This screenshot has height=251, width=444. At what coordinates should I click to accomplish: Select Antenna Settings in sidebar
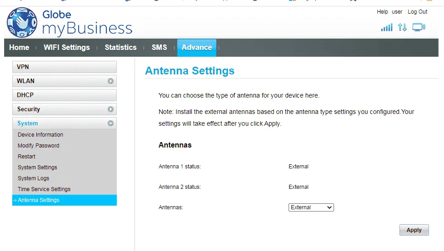(x=65, y=200)
